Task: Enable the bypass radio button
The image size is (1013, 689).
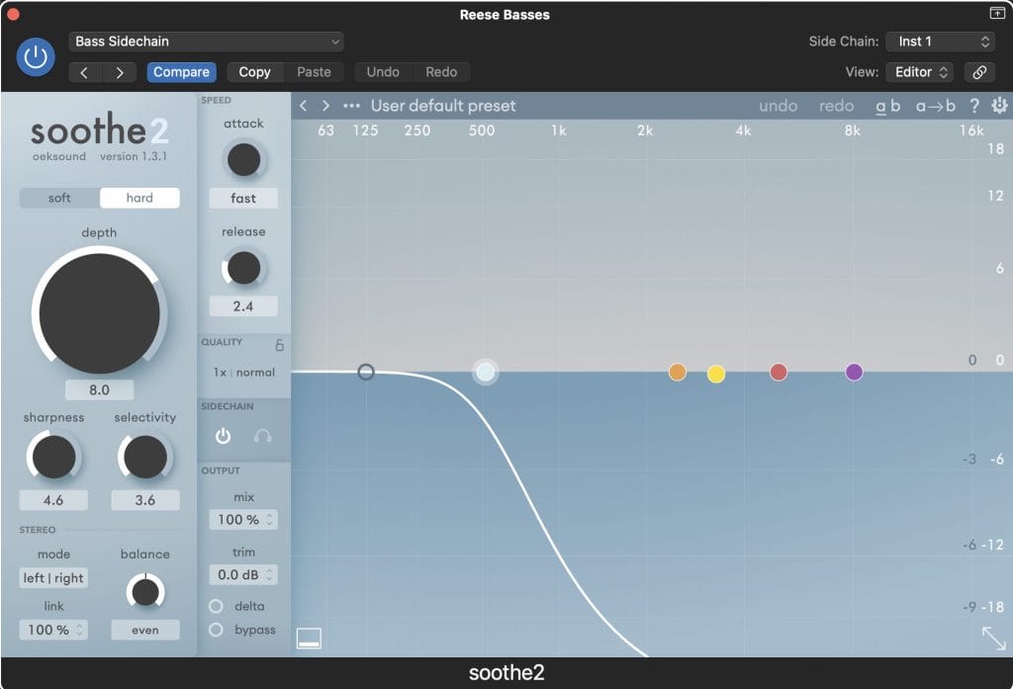Action: [216, 630]
